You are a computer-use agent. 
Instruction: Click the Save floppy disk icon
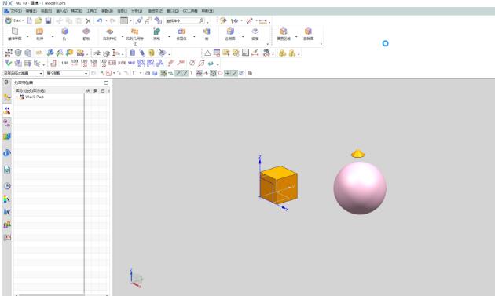48,21
